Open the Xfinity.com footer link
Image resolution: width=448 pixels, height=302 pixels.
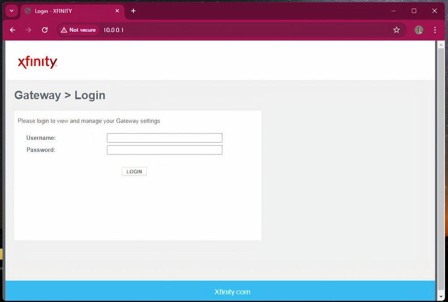click(232, 292)
